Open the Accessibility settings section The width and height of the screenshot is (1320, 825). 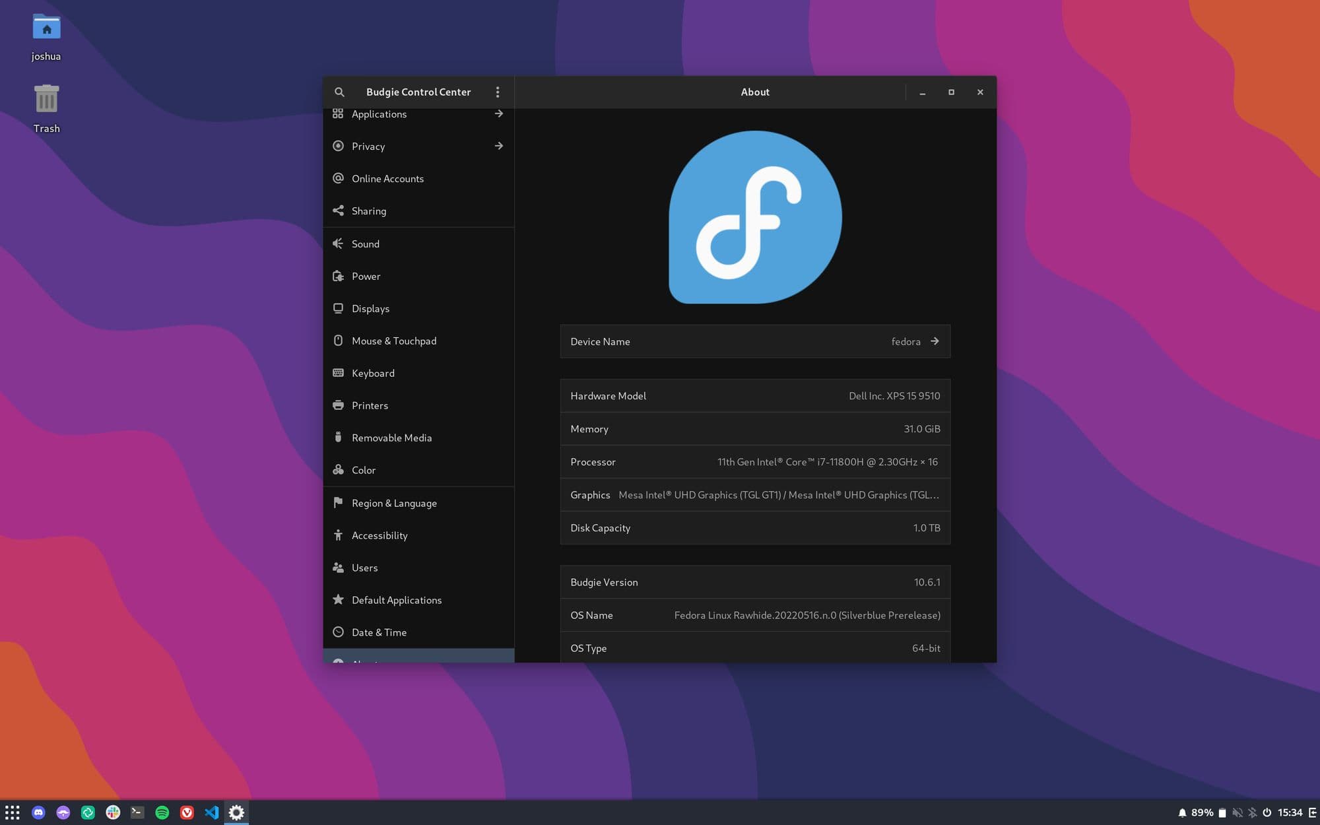(378, 534)
